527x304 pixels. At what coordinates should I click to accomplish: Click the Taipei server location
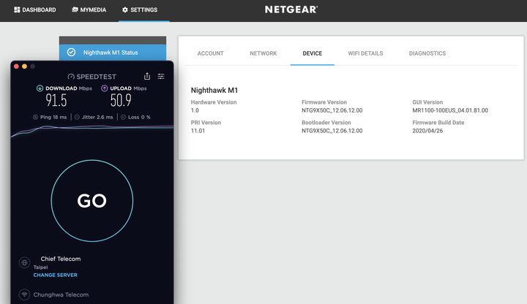click(40, 267)
